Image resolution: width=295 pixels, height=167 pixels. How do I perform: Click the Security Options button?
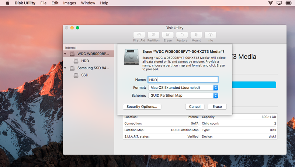tap(142, 107)
